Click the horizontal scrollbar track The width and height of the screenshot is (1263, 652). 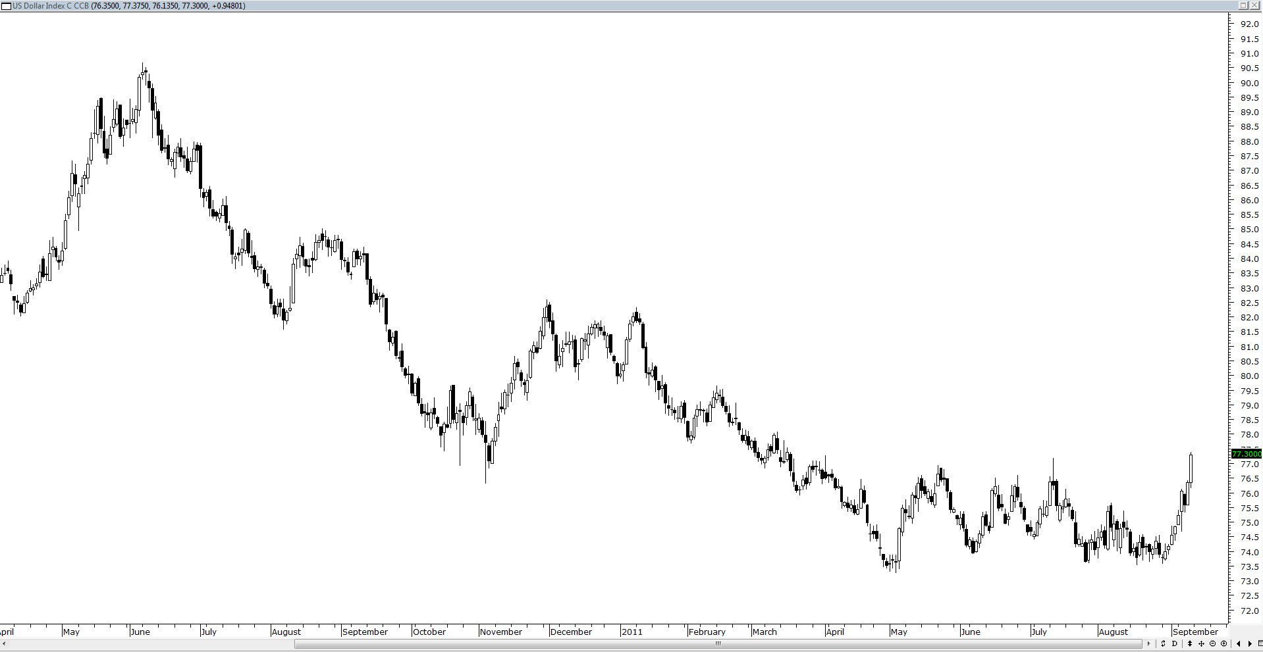coord(718,645)
